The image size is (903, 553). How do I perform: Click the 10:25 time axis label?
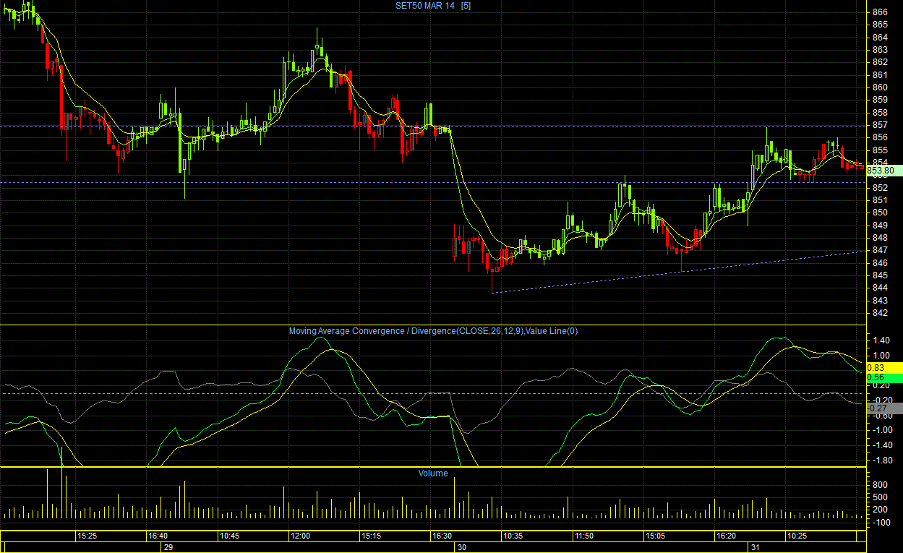(x=797, y=536)
